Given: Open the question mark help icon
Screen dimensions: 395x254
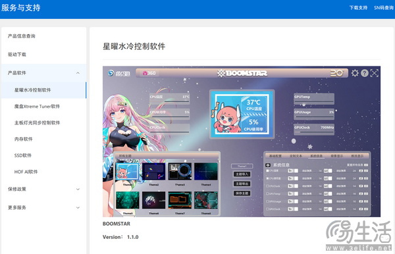Looking at the screenshot, I should pos(365,73).
